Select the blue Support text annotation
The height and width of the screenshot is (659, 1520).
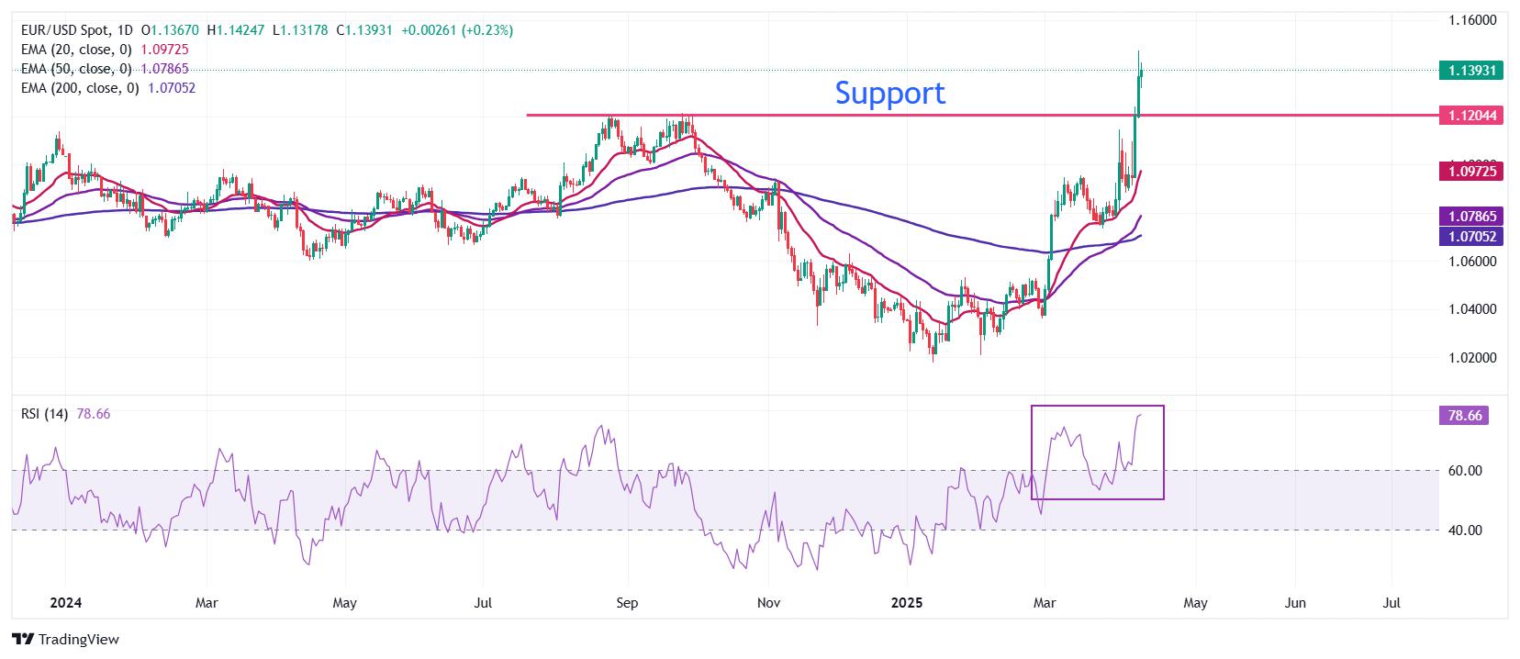pos(889,93)
